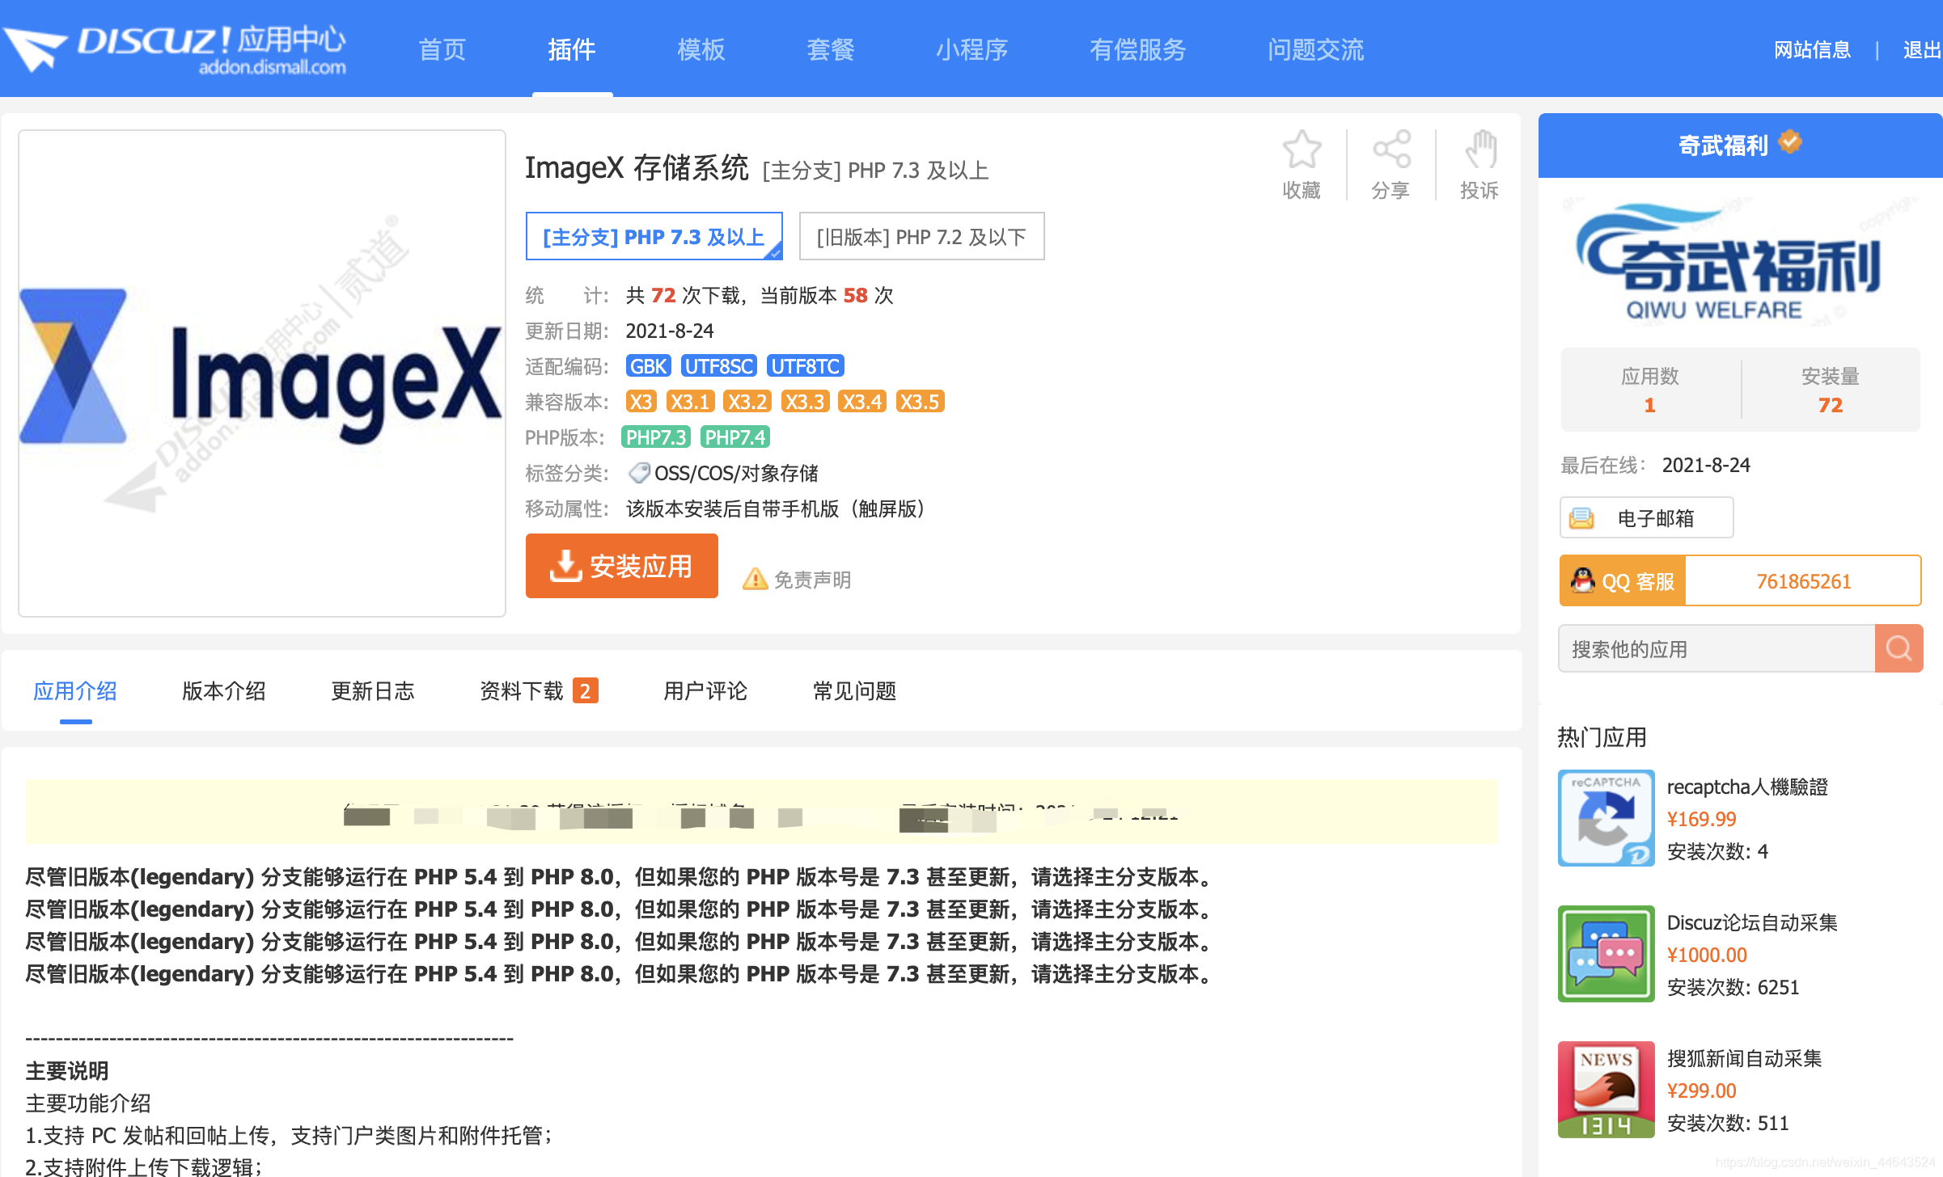
Task: Click the 电子邮箱 envelope icon
Action: click(x=1584, y=517)
